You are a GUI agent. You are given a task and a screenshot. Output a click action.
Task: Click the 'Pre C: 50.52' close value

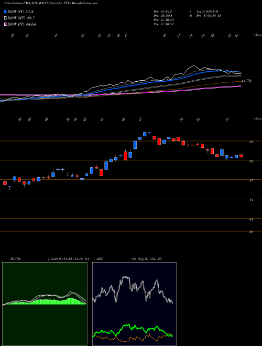click(164, 24)
